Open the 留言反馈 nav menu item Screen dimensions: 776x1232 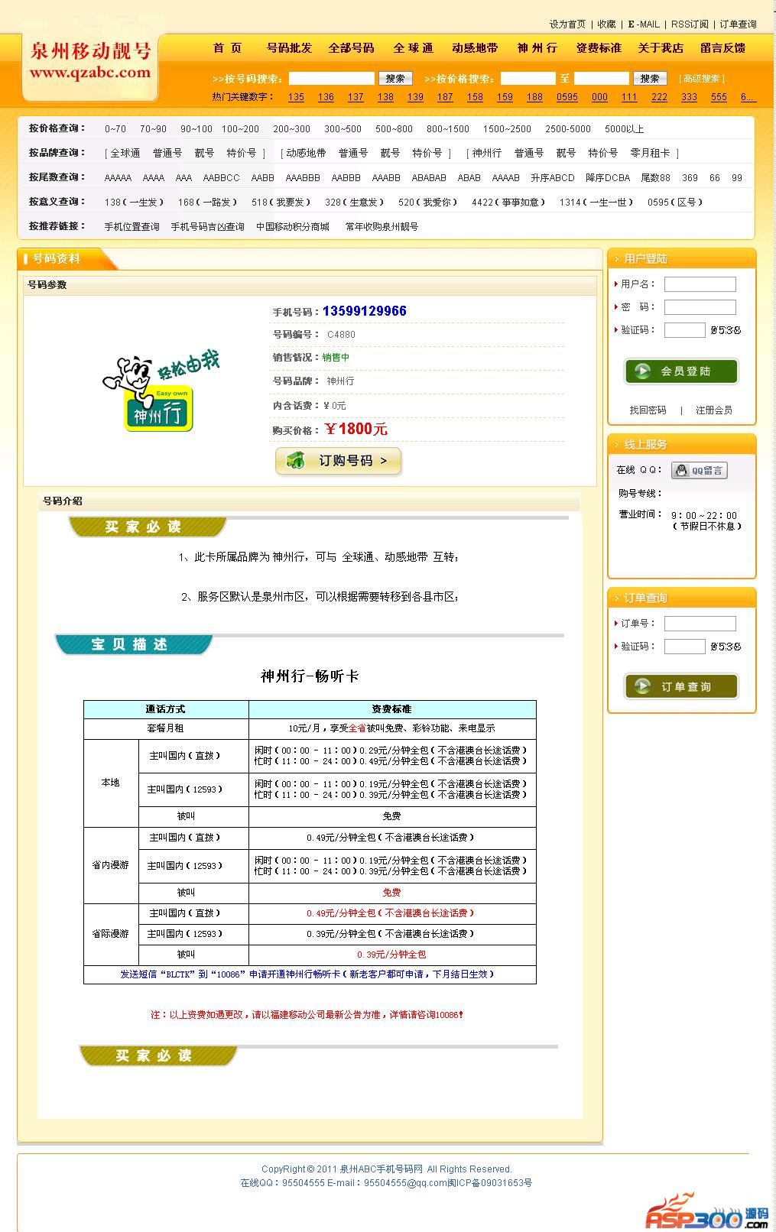coord(722,48)
